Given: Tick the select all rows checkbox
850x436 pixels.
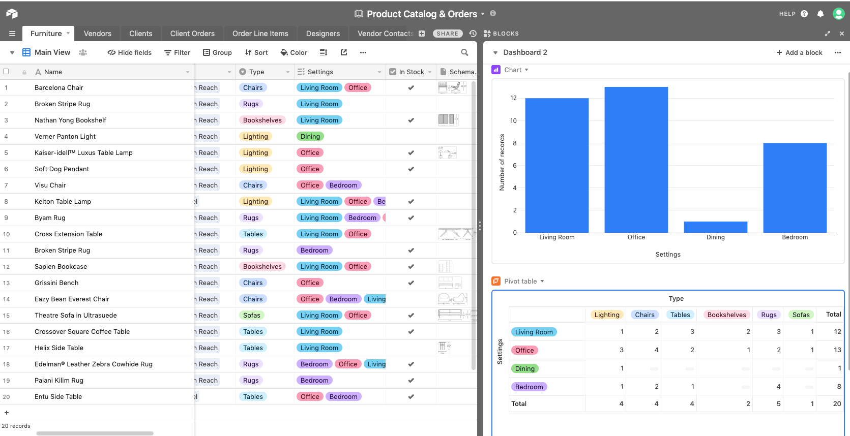Looking at the screenshot, I should (6, 72).
